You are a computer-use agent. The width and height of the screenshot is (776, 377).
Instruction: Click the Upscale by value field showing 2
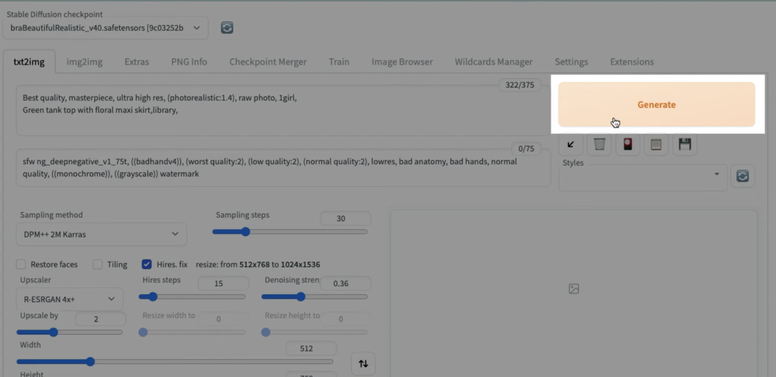pos(100,319)
